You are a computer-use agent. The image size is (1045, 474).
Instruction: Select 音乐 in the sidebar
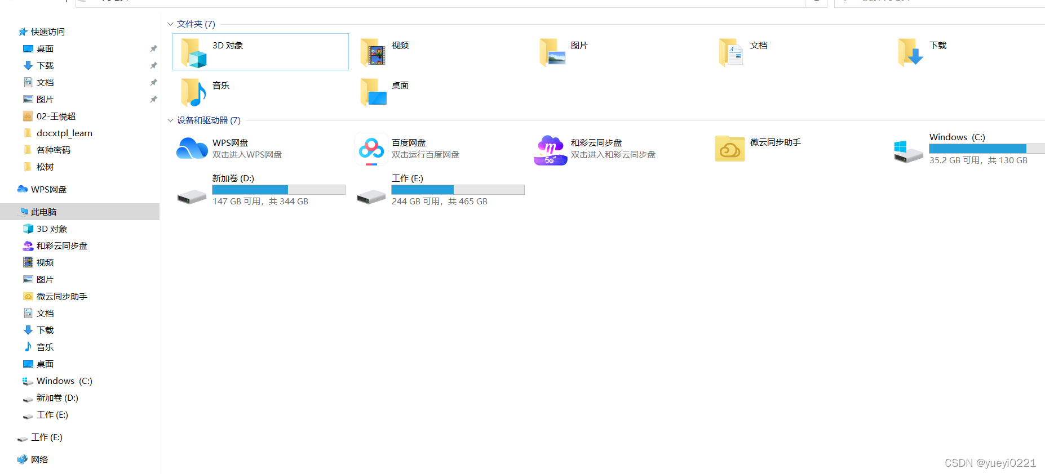[x=45, y=347]
